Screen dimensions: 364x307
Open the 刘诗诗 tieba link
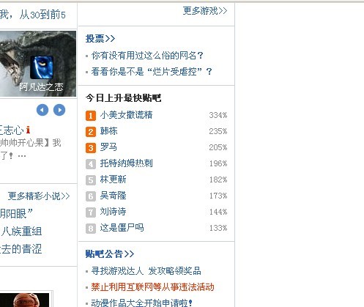[113, 212]
